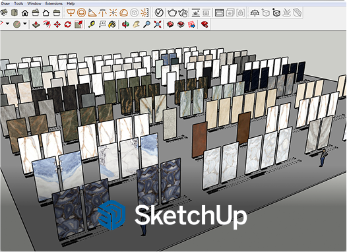Open the Extension Manager ruby icon
Screen dimensions: 347x252
(x=205, y=24)
